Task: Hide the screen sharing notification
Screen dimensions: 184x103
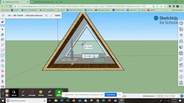Action: 119,95
